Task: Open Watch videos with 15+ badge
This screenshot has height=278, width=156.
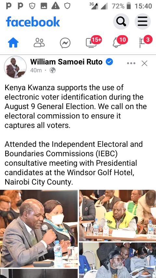Action: coord(94,42)
